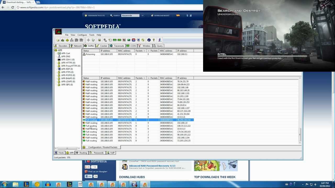Select APR-Cert in the tree
The width and height of the screenshot is (335, 188).
tap(65, 53)
